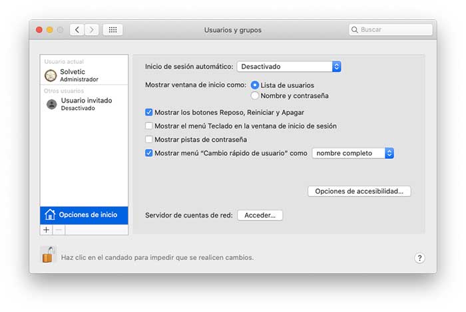
Task: Click the plus button to add user
Action: (46, 230)
